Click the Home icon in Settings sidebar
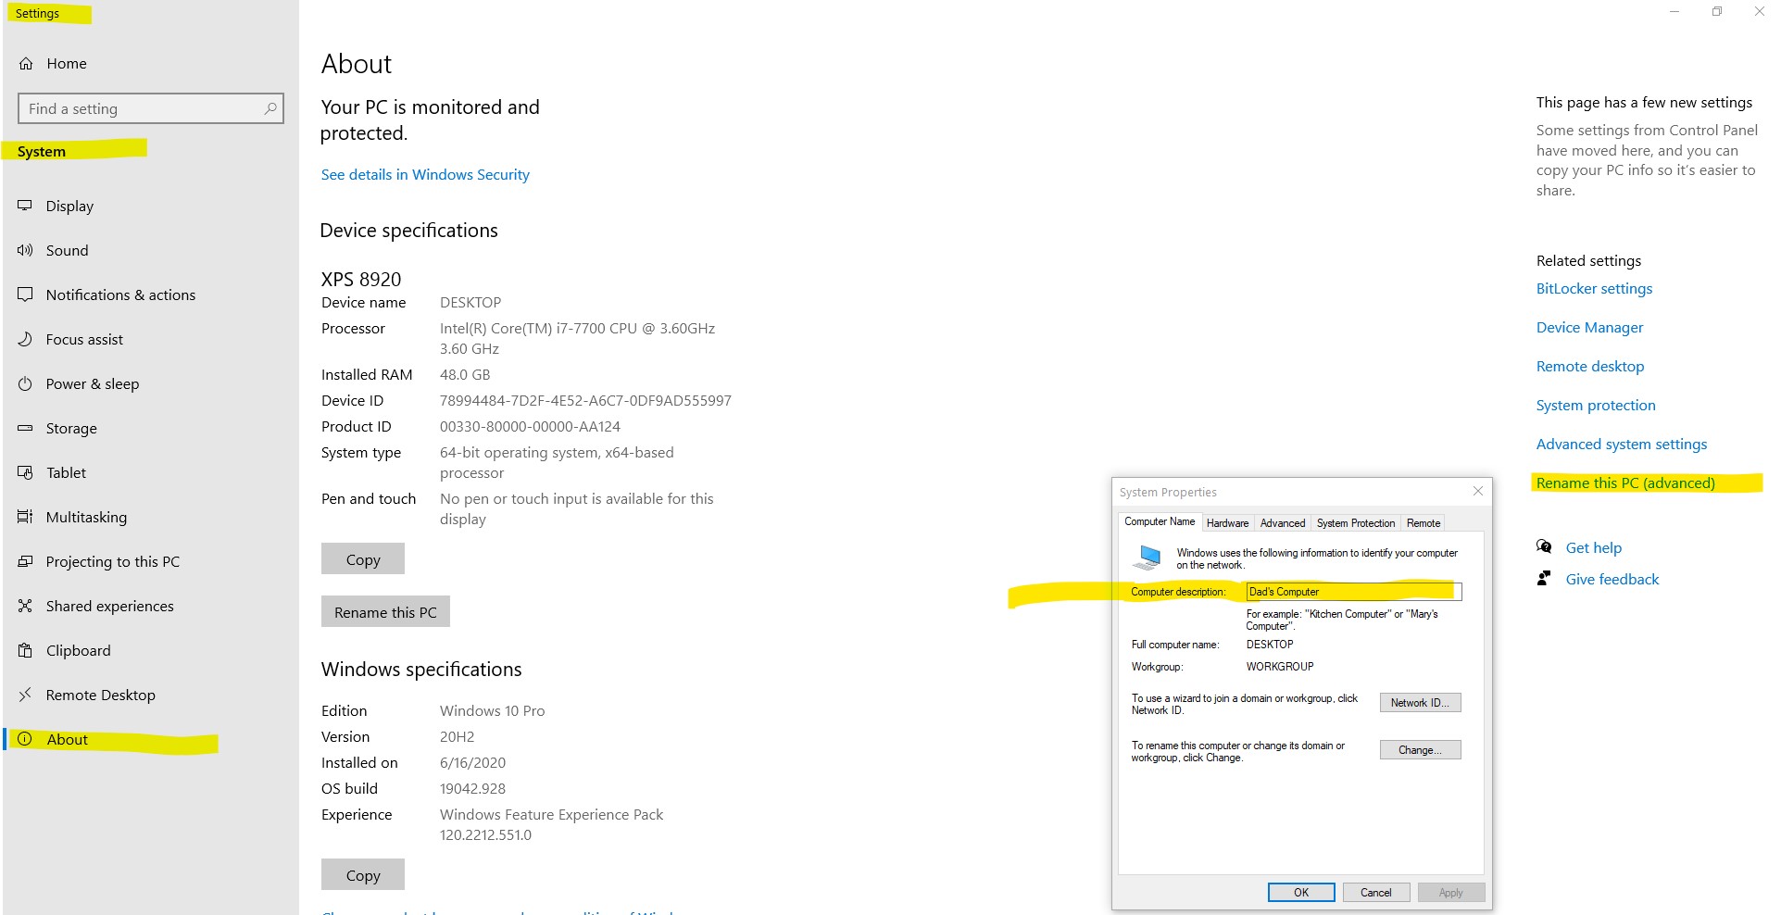 tap(26, 64)
